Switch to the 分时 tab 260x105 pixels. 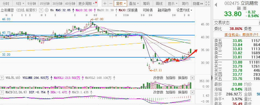click(6, 4)
